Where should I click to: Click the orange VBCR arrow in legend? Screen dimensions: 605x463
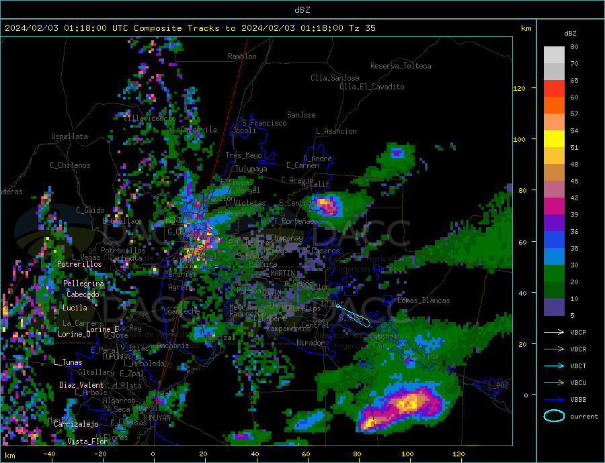[x=554, y=349]
